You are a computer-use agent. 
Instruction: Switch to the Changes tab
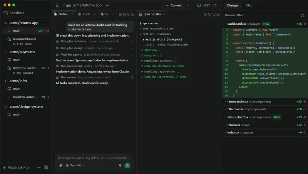coord(233,5)
